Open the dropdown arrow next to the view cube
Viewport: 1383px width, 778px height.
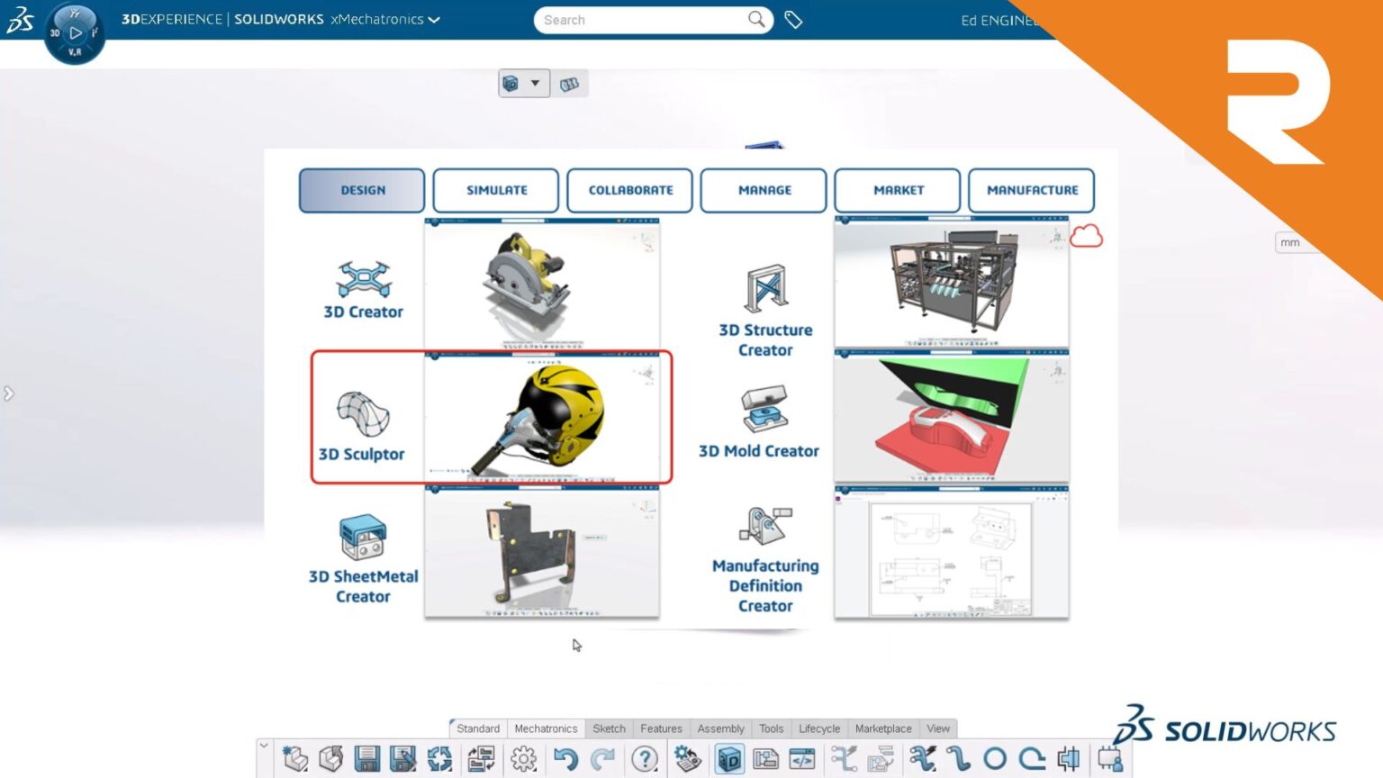(537, 82)
